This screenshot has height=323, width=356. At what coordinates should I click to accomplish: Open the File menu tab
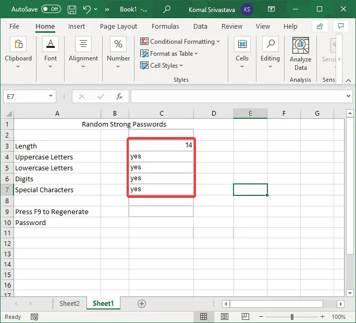pyautogui.click(x=14, y=27)
